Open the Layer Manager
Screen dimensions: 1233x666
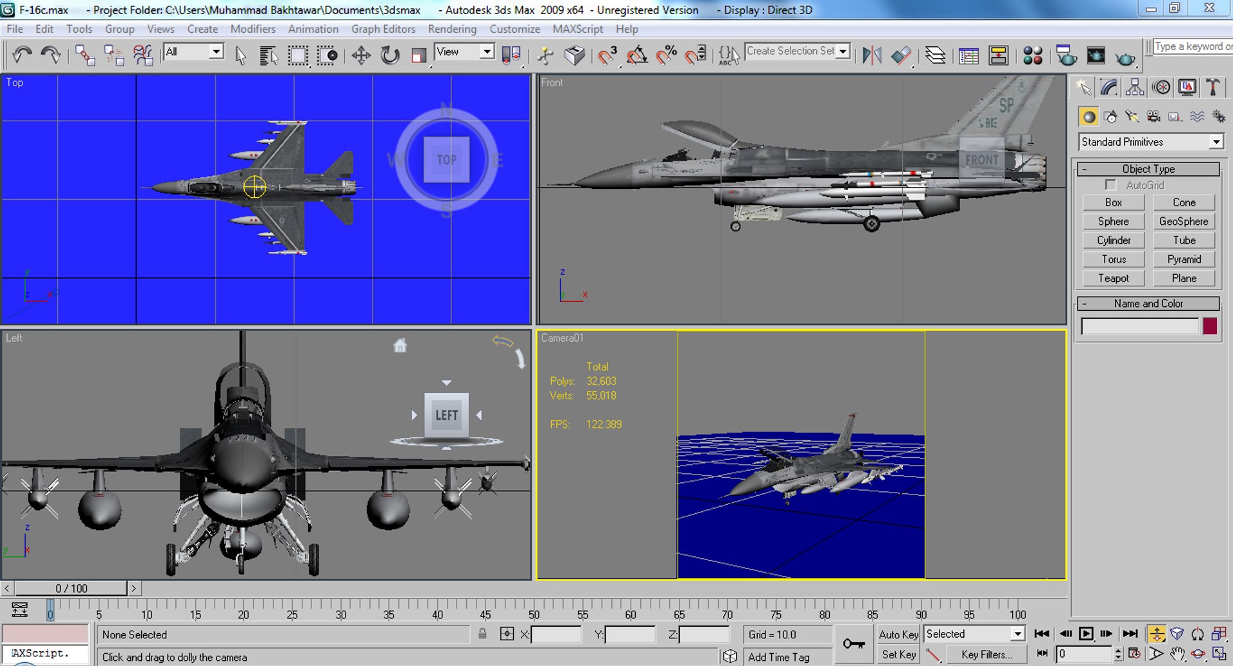coord(936,56)
